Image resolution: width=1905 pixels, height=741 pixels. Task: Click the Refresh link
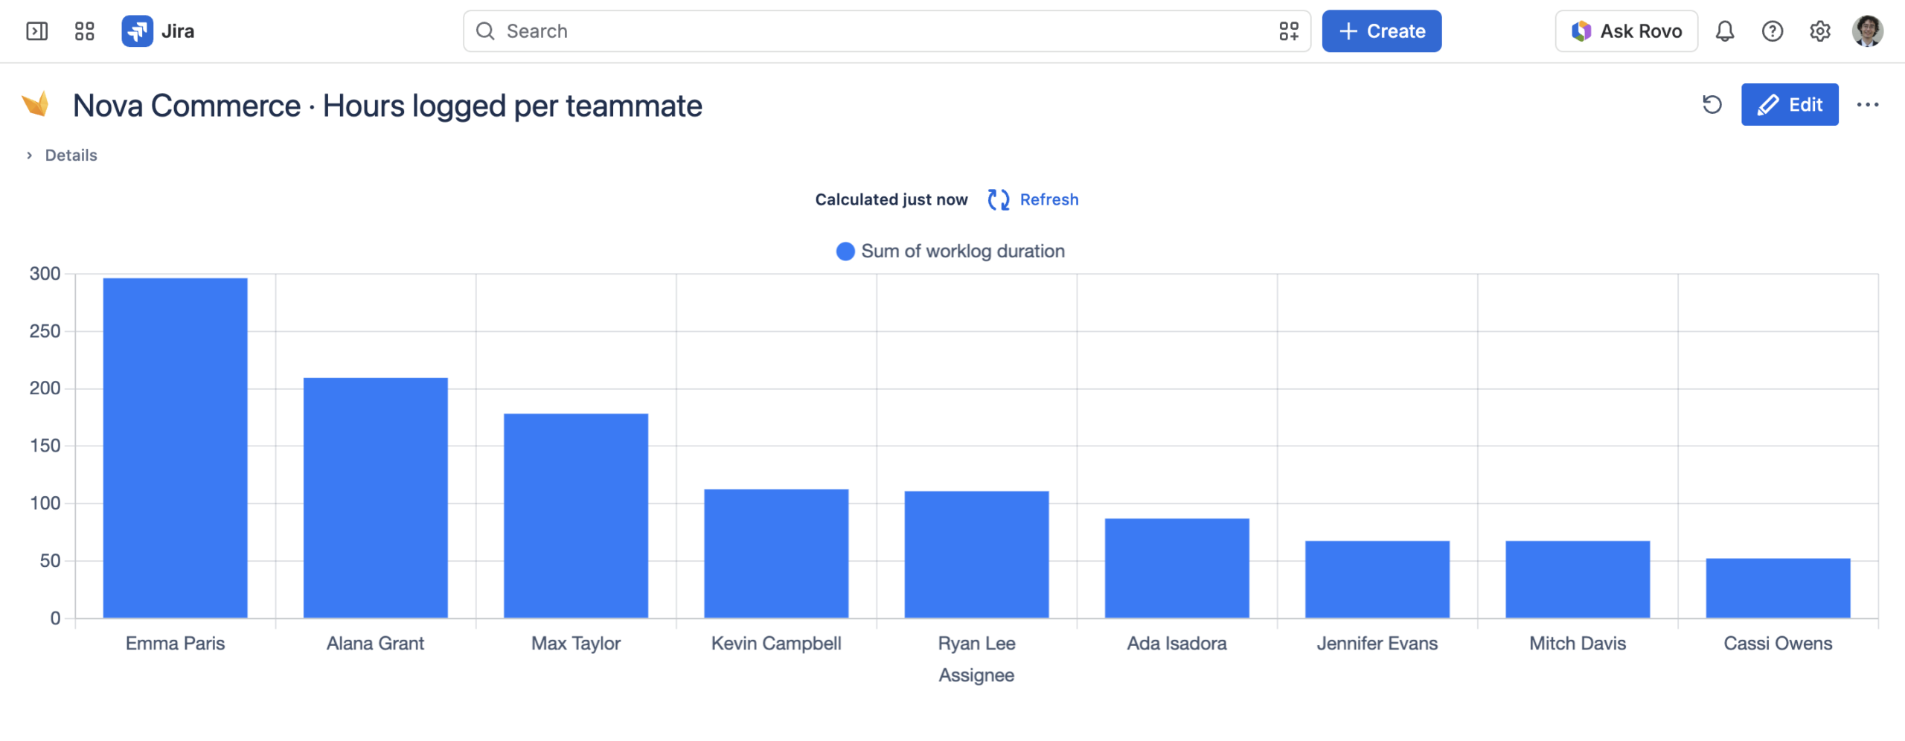pos(1049,199)
